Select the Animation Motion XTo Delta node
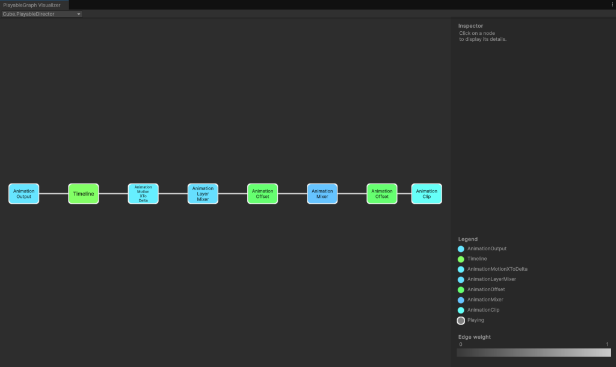Image resolution: width=616 pixels, height=367 pixels. 143,194
